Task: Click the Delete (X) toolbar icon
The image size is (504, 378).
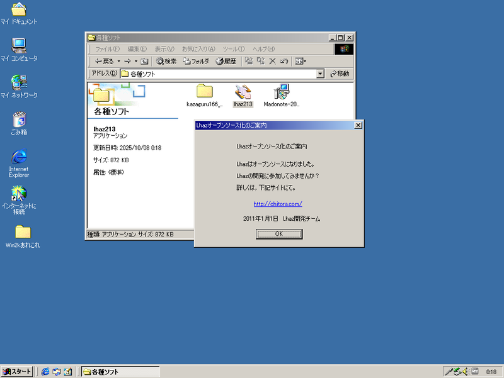Action: click(273, 61)
